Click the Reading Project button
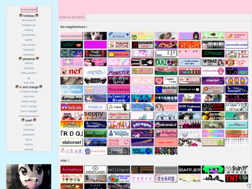Viewport: 252px width, 189px height. (x=119, y=133)
